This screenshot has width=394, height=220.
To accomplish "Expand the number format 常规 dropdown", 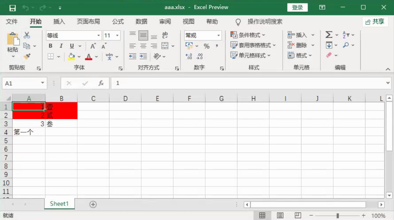I will (219, 36).
